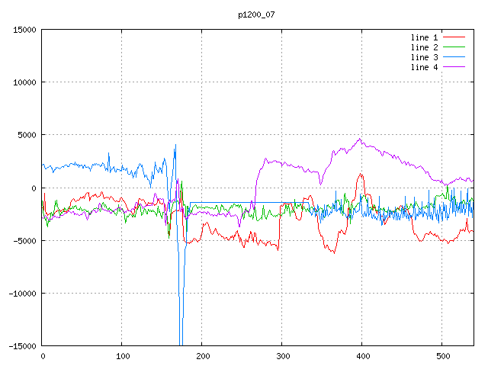The width and height of the screenshot is (488, 366).
Task: Click the 15000 y-axis tick label
Action: coord(24,30)
